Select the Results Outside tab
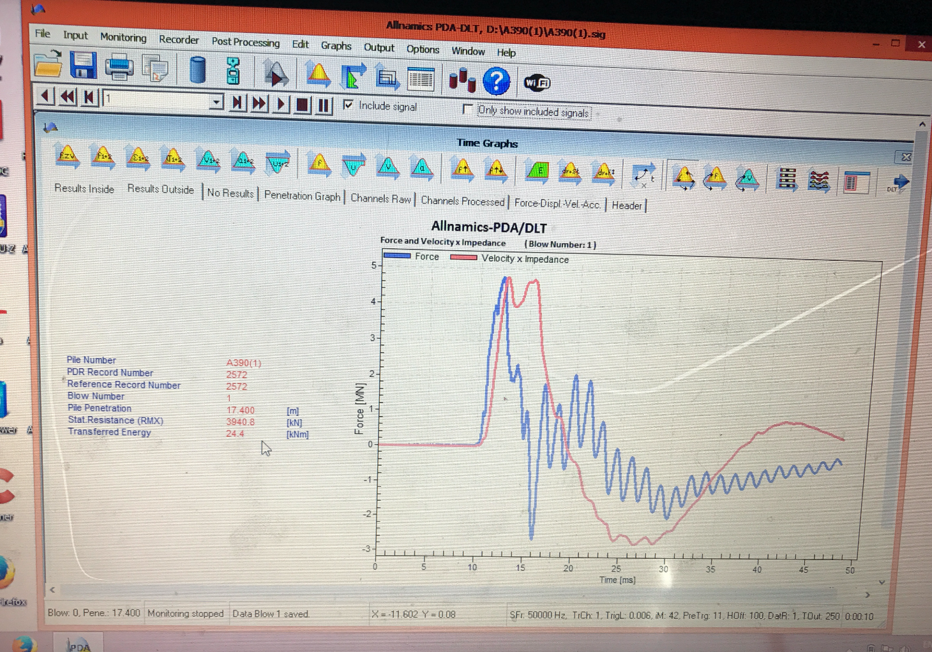The image size is (932, 652). (x=161, y=189)
